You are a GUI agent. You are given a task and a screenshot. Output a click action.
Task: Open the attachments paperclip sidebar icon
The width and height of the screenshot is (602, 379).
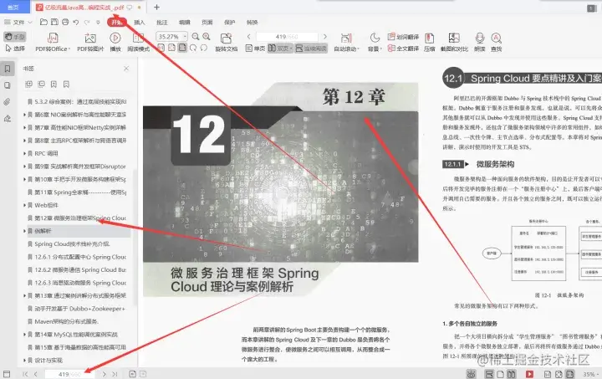pyautogui.click(x=8, y=102)
